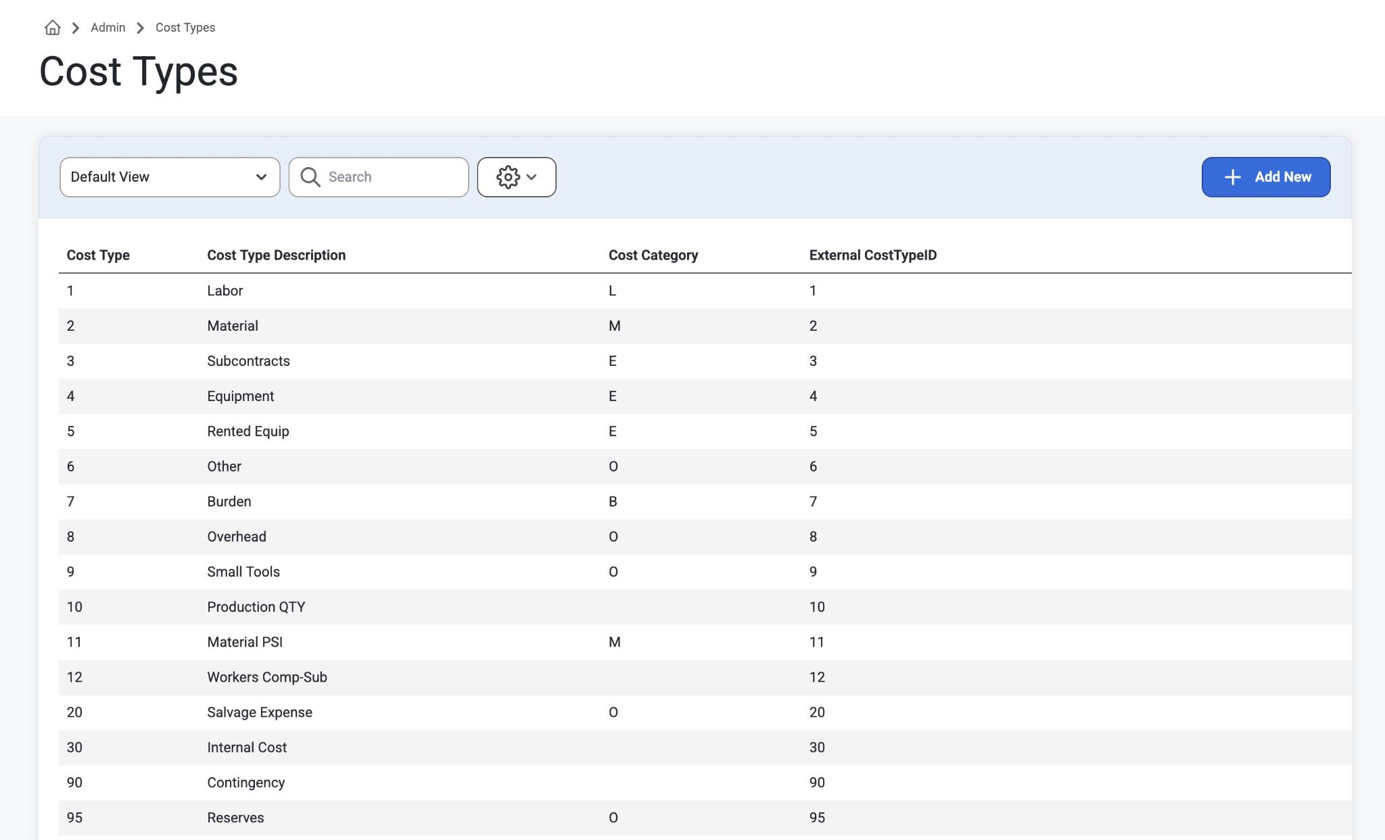Image resolution: width=1385 pixels, height=840 pixels.
Task: Open the Admin breadcrumb link
Action: click(x=108, y=28)
